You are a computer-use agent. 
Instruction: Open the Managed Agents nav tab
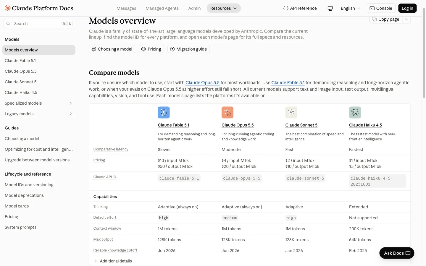[x=162, y=8]
